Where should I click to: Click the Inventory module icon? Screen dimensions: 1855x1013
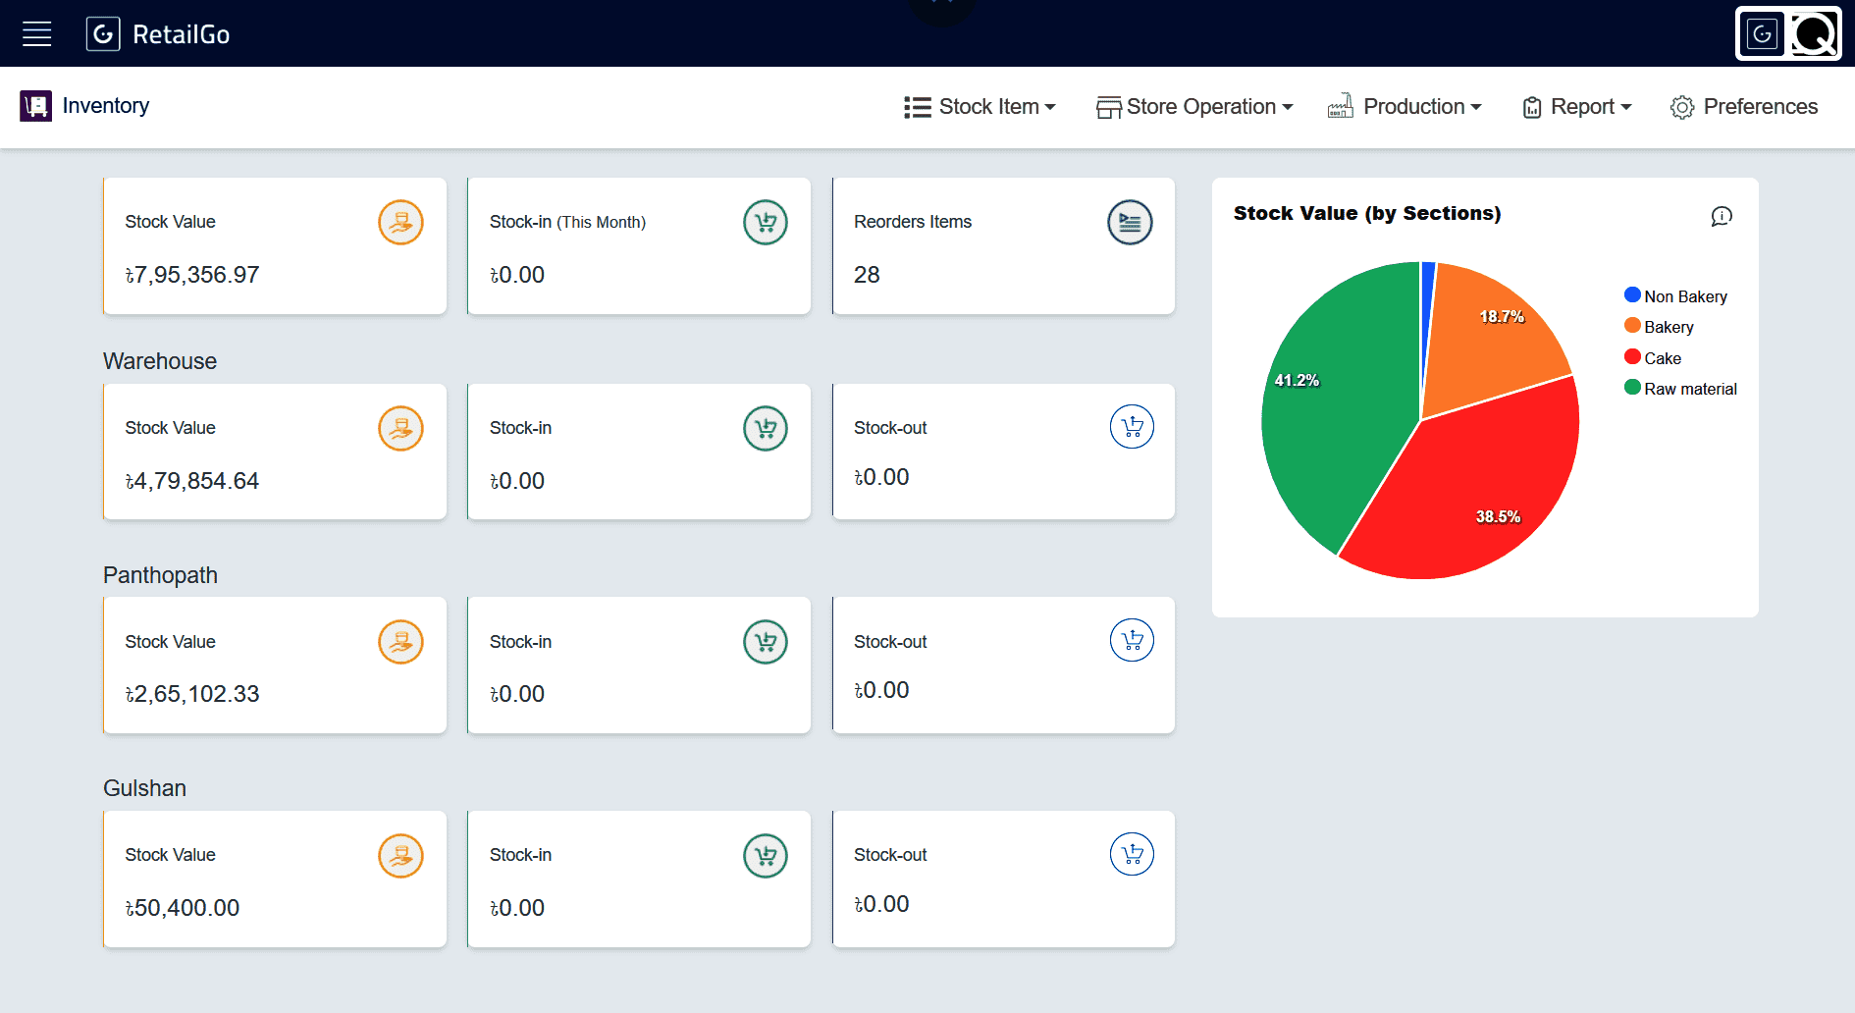pyautogui.click(x=35, y=106)
